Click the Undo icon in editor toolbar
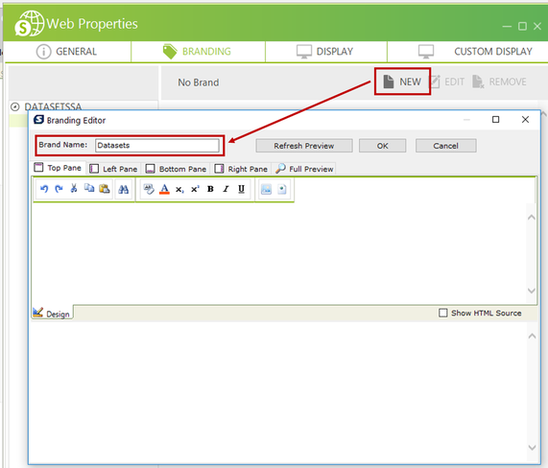The image size is (548, 468). (44, 189)
